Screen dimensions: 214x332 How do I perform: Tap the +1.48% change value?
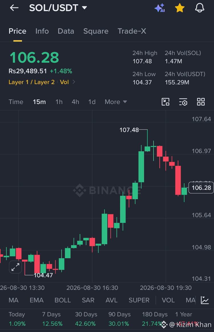61,71
